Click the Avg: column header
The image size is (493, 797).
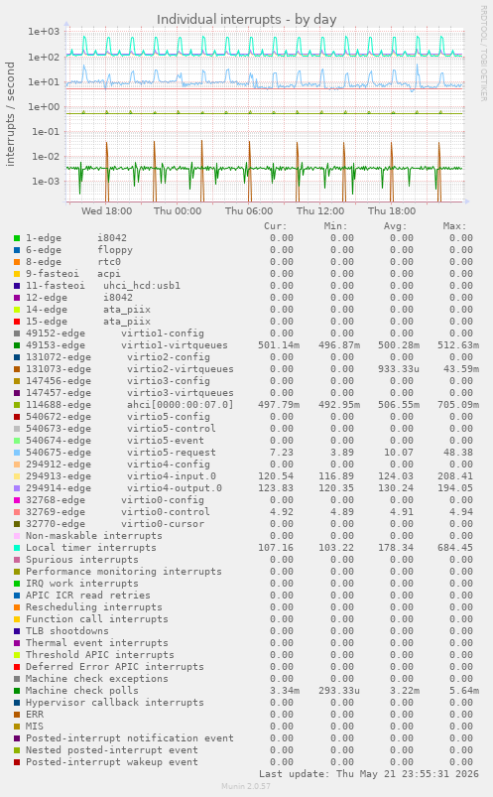coord(395,226)
